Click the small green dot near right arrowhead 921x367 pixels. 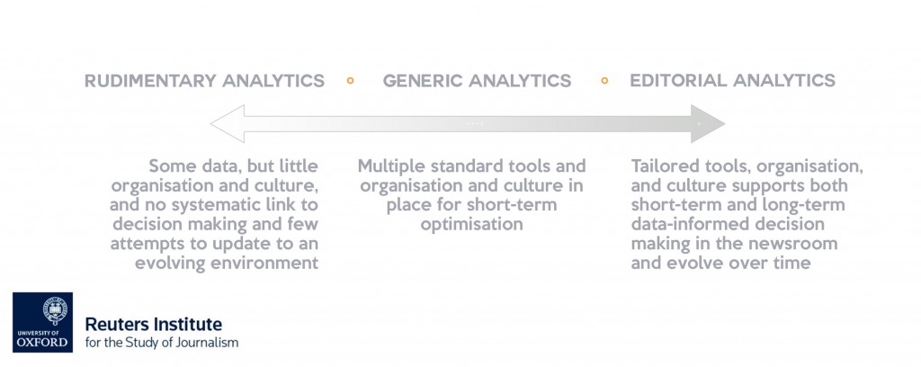pyautogui.click(x=698, y=121)
